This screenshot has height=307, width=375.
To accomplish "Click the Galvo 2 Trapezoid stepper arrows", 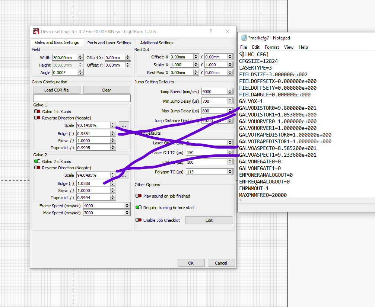I will 113,198.
